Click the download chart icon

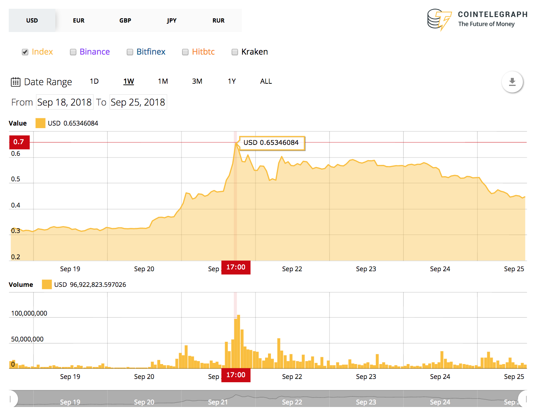pos(512,82)
